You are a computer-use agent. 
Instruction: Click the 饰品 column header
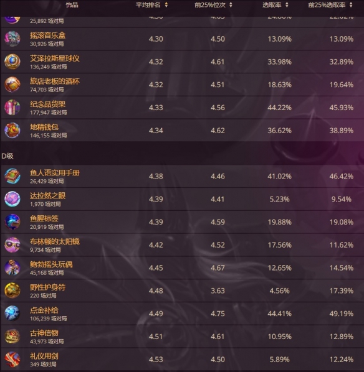72,5
